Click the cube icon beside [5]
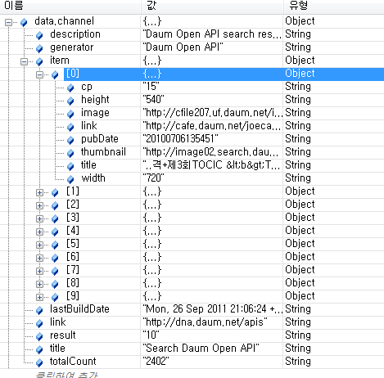This screenshot has width=384, height=378. (x=55, y=245)
